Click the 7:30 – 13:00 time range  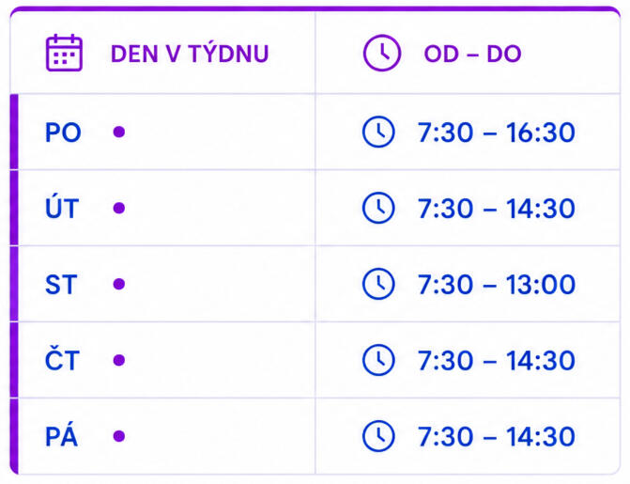[497, 285]
